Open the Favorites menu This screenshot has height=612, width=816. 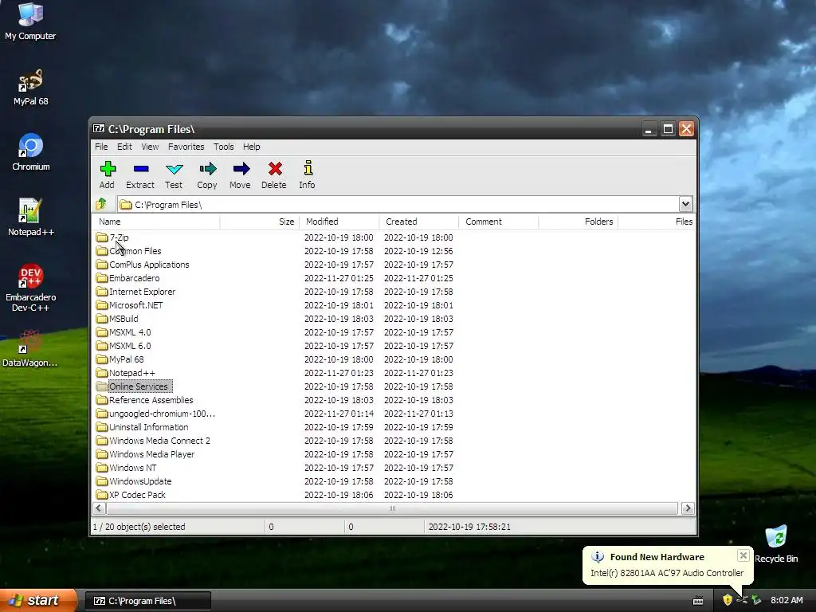186,147
